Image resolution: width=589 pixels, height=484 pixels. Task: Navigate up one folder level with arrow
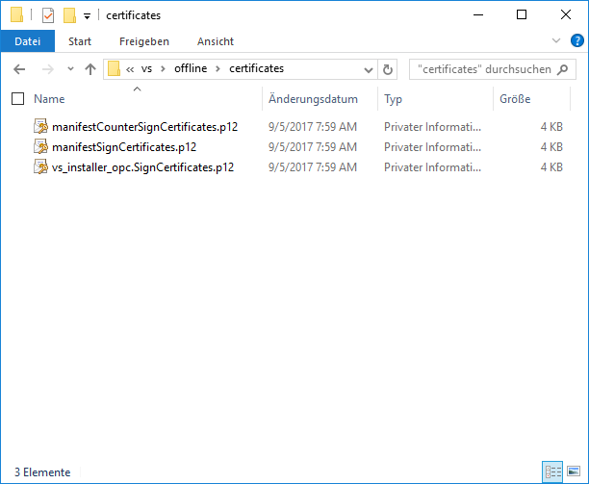[90, 69]
